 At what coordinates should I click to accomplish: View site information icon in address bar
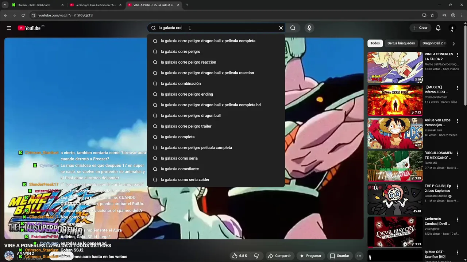(x=34, y=15)
